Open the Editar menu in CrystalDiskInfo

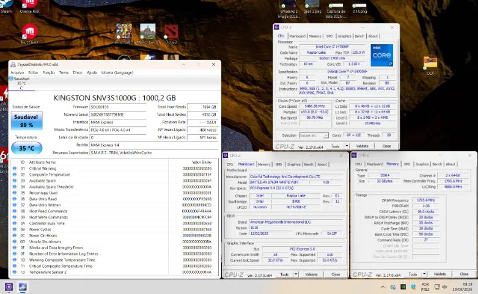33,72
